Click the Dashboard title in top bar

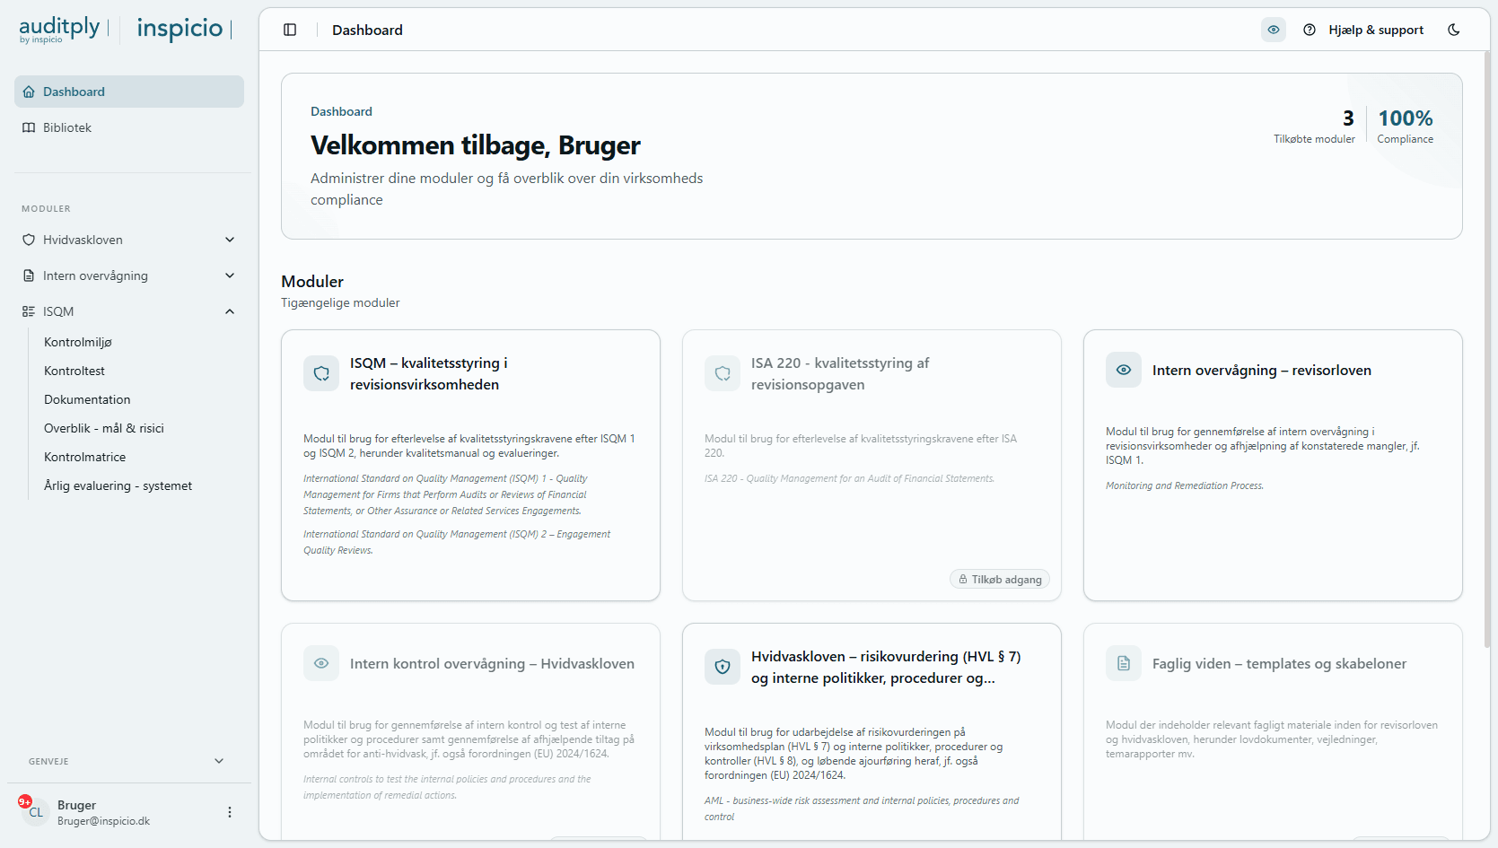coord(367,30)
